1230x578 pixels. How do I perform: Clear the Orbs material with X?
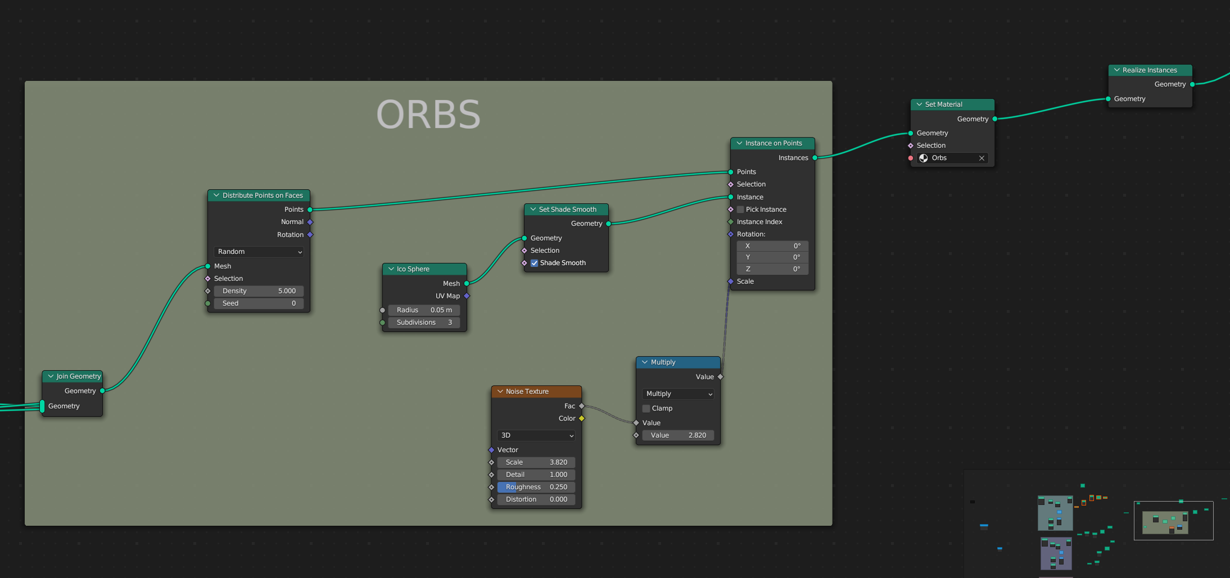click(x=982, y=158)
